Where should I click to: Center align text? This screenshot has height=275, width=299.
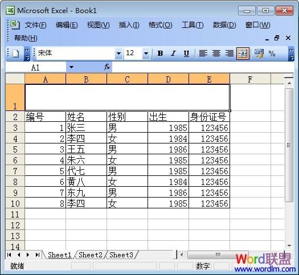click(x=216, y=54)
